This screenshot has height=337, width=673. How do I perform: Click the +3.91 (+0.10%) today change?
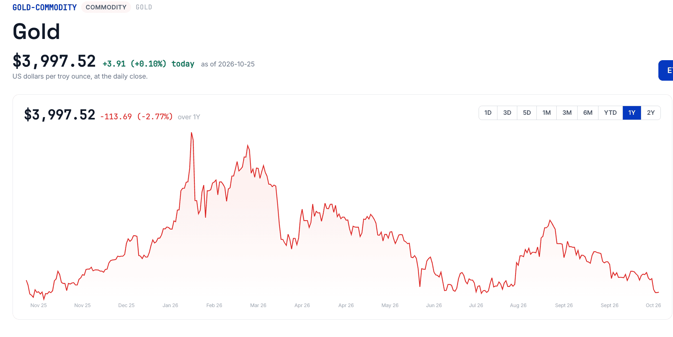pyautogui.click(x=148, y=64)
